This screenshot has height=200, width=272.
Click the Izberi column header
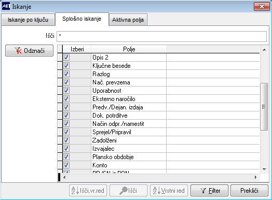click(77, 49)
